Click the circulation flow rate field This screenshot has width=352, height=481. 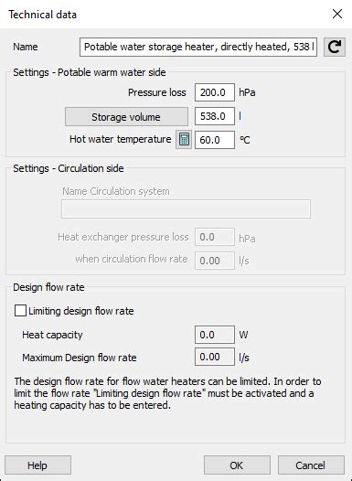(215, 261)
